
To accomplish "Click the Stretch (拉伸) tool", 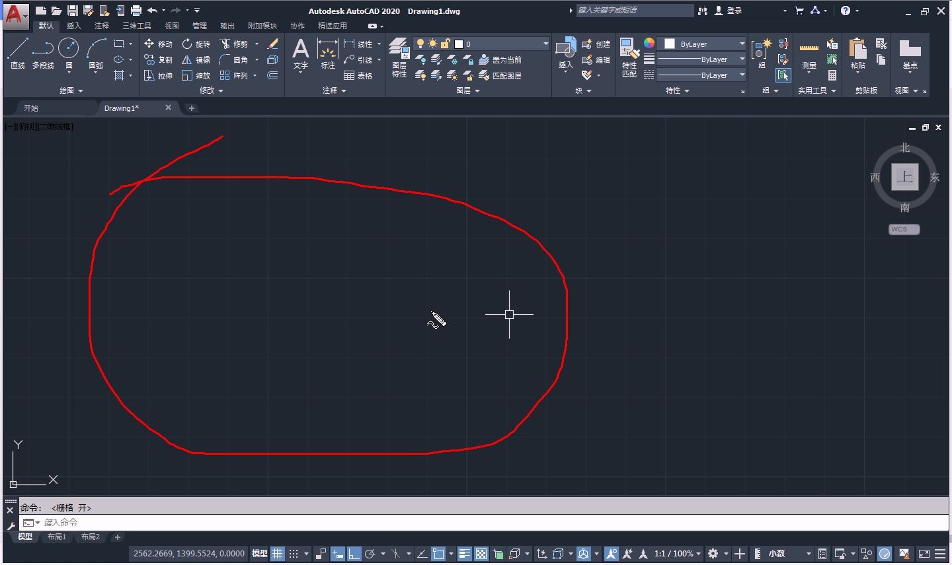I will 158,75.
